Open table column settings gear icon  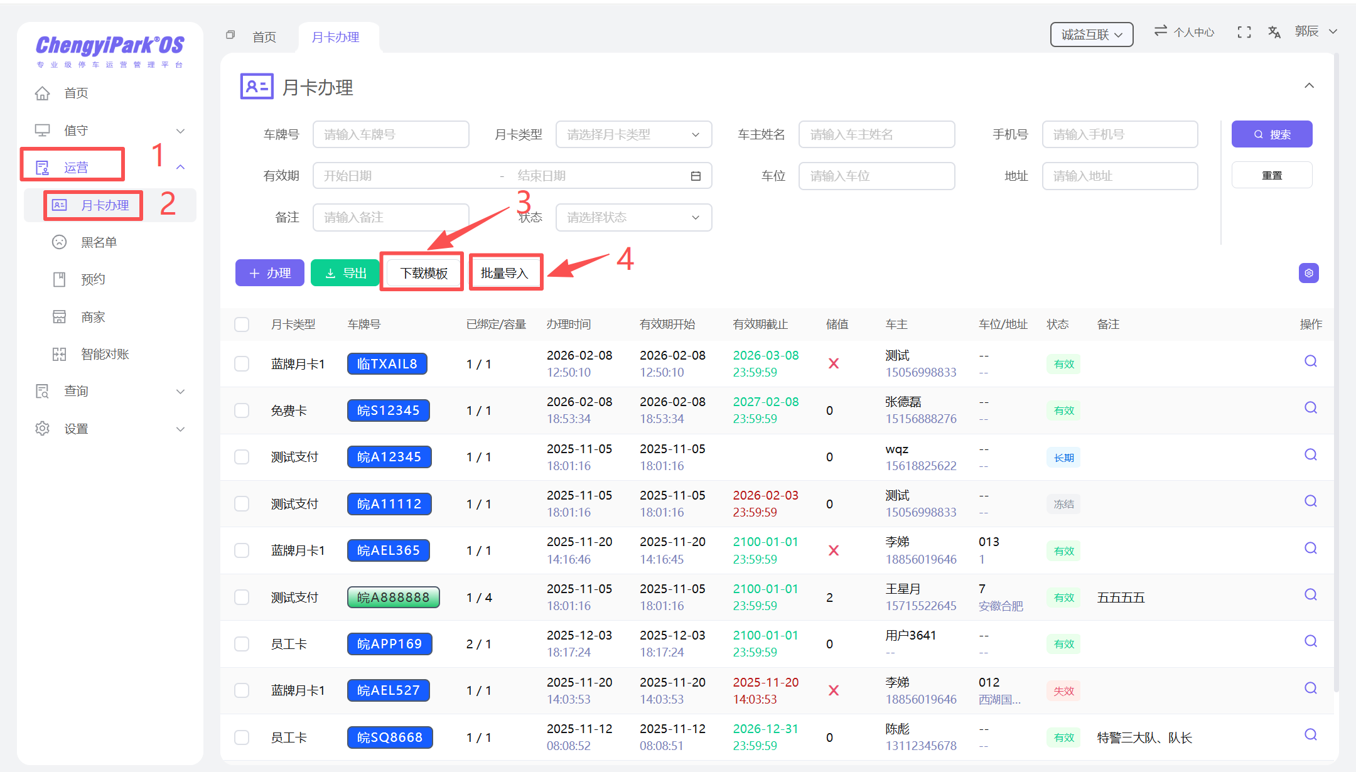pyautogui.click(x=1308, y=273)
